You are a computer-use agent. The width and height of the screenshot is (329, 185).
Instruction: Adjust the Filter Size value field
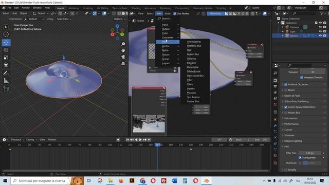[x=309, y=153]
